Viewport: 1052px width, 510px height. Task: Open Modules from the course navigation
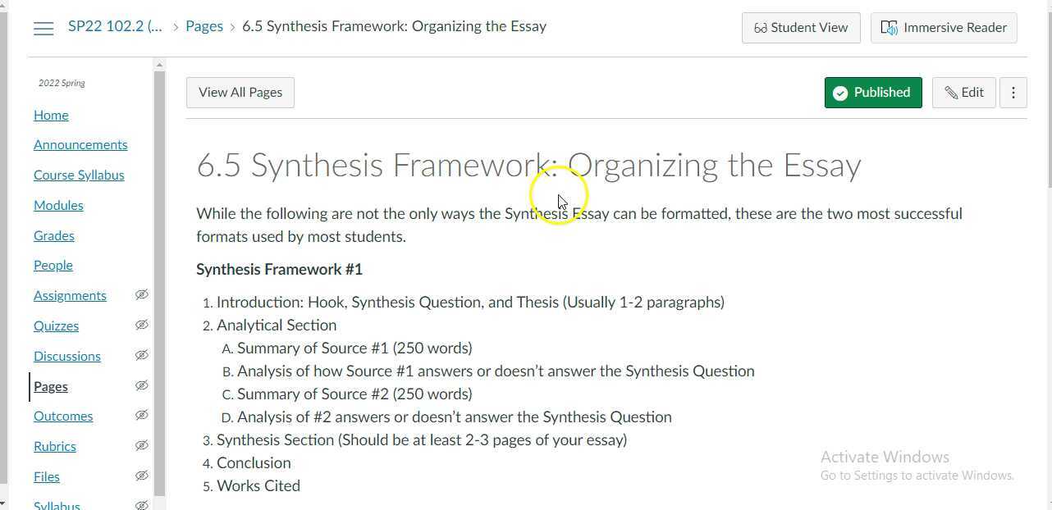point(58,205)
